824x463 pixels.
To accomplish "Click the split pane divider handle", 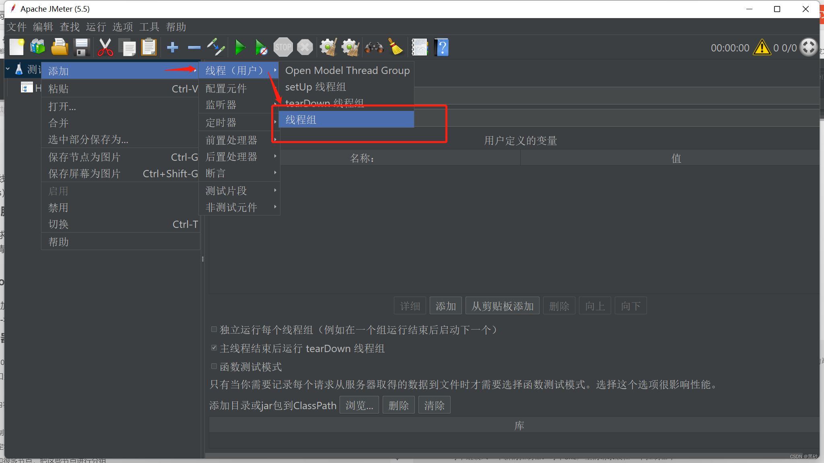I will 203,259.
